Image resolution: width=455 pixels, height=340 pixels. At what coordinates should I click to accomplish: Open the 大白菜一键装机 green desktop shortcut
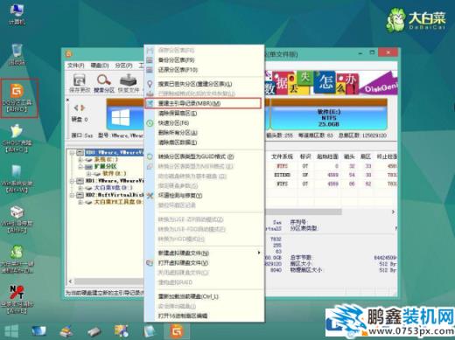pos(17,260)
